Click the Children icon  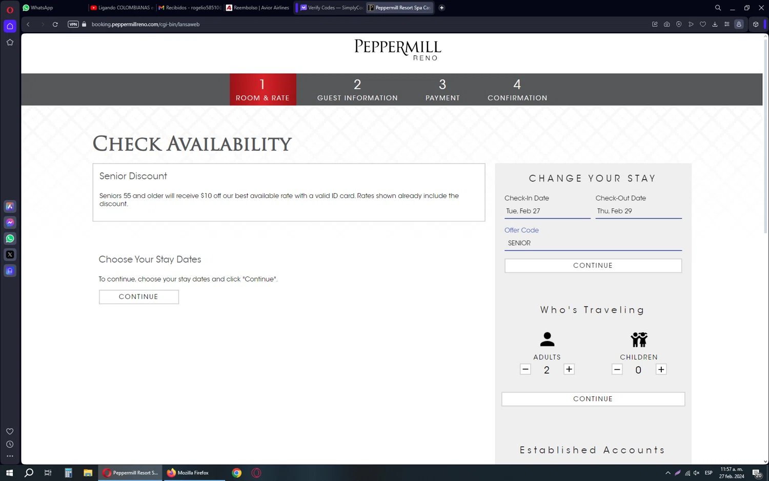tap(639, 339)
